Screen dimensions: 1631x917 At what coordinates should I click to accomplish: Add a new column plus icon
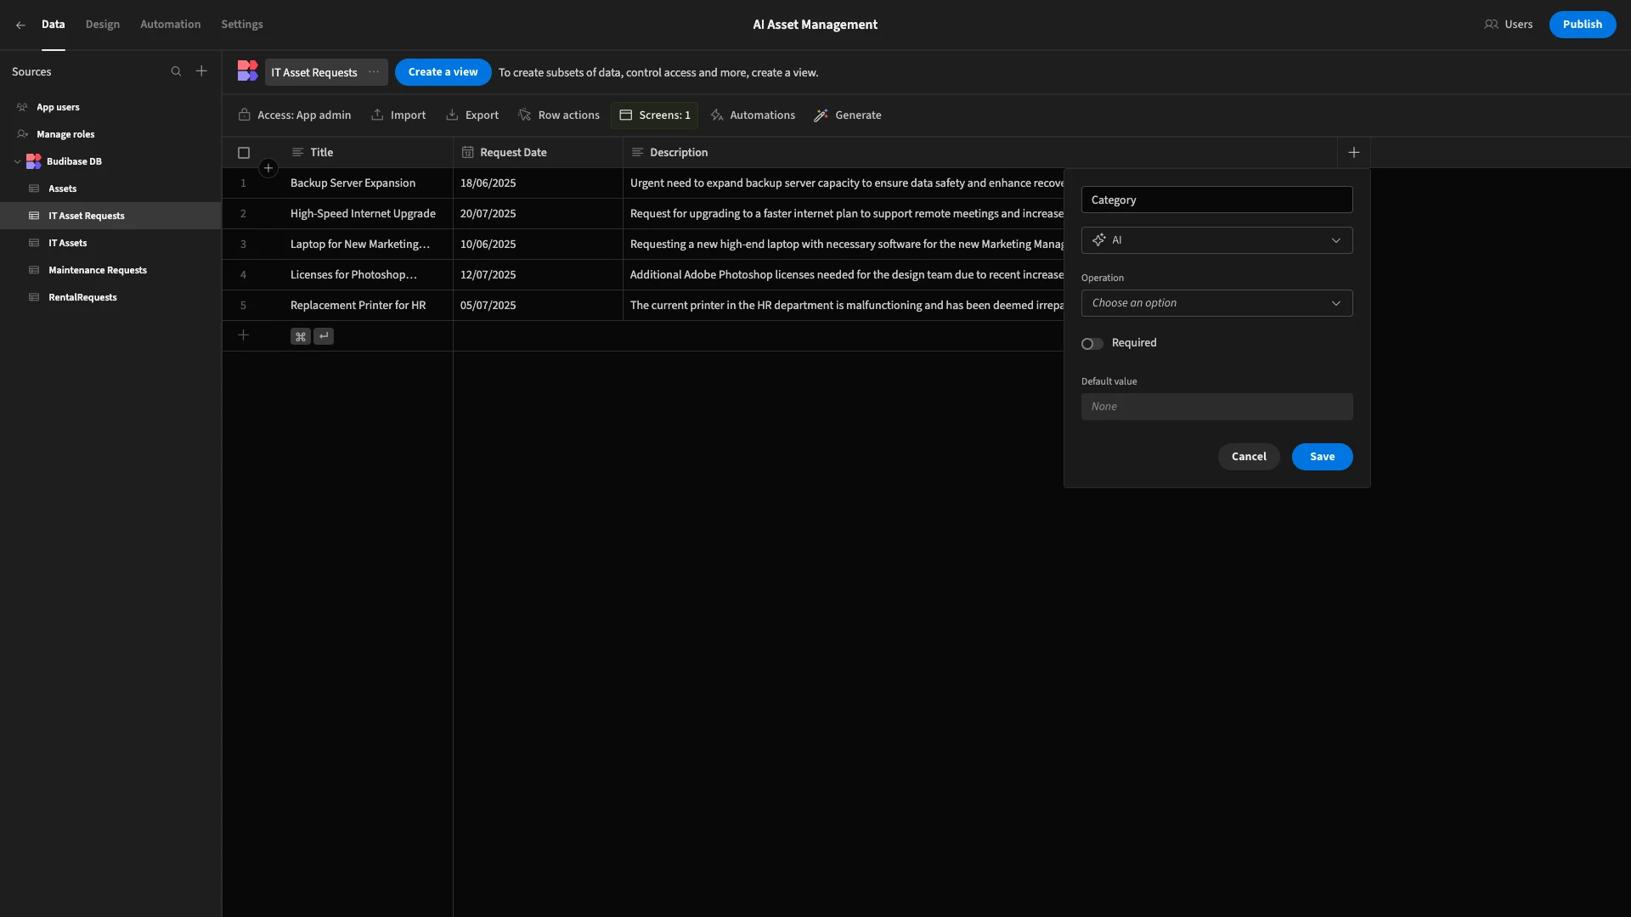(x=1354, y=153)
